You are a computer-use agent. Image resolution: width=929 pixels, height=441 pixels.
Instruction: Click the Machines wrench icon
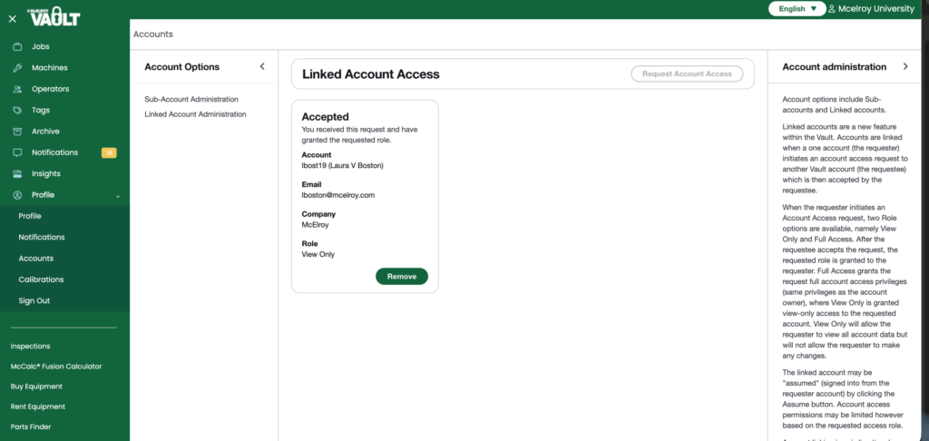pos(18,67)
